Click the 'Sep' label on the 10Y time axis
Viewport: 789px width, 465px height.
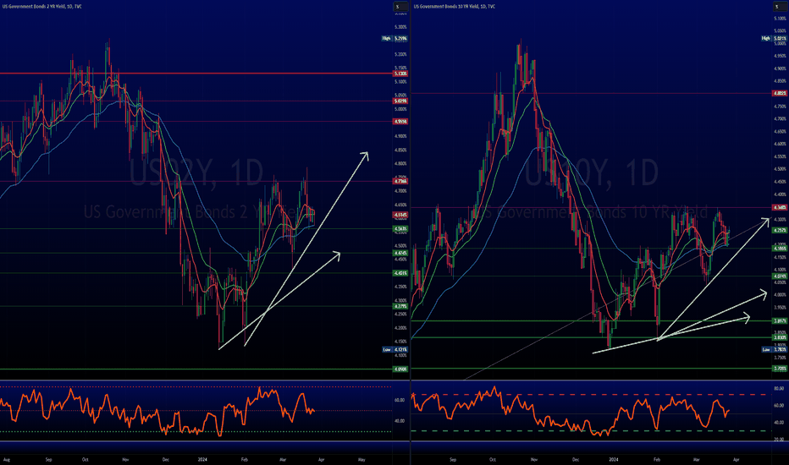point(453,459)
